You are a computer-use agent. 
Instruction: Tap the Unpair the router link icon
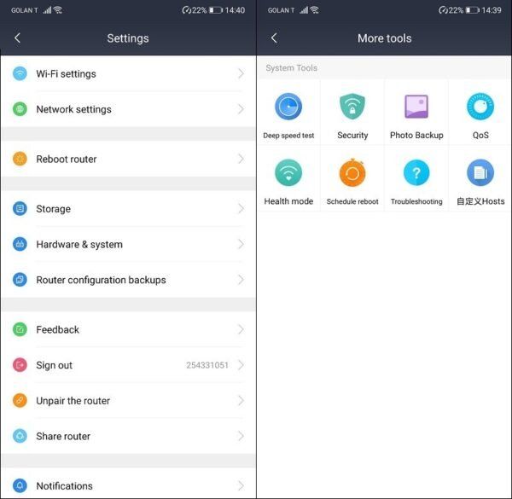click(x=20, y=400)
